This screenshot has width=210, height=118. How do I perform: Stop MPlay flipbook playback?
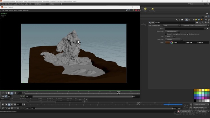pyautogui.click(x=9, y=93)
